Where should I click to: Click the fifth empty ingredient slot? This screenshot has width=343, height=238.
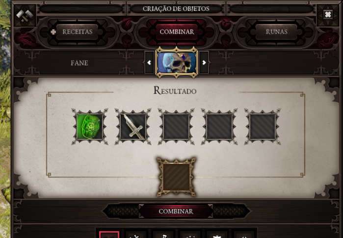[x=263, y=127]
